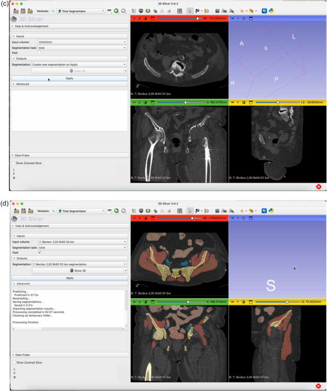Open Data module icon in upper window (c) toolbar
Image resolution: width=327 pixels, height=391 pixels.
134,11
